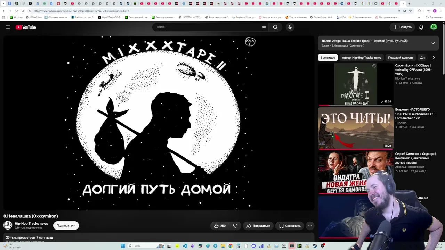Start voice search with the microphone
Viewport: 445px width, 250px height.
tap(290, 27)
